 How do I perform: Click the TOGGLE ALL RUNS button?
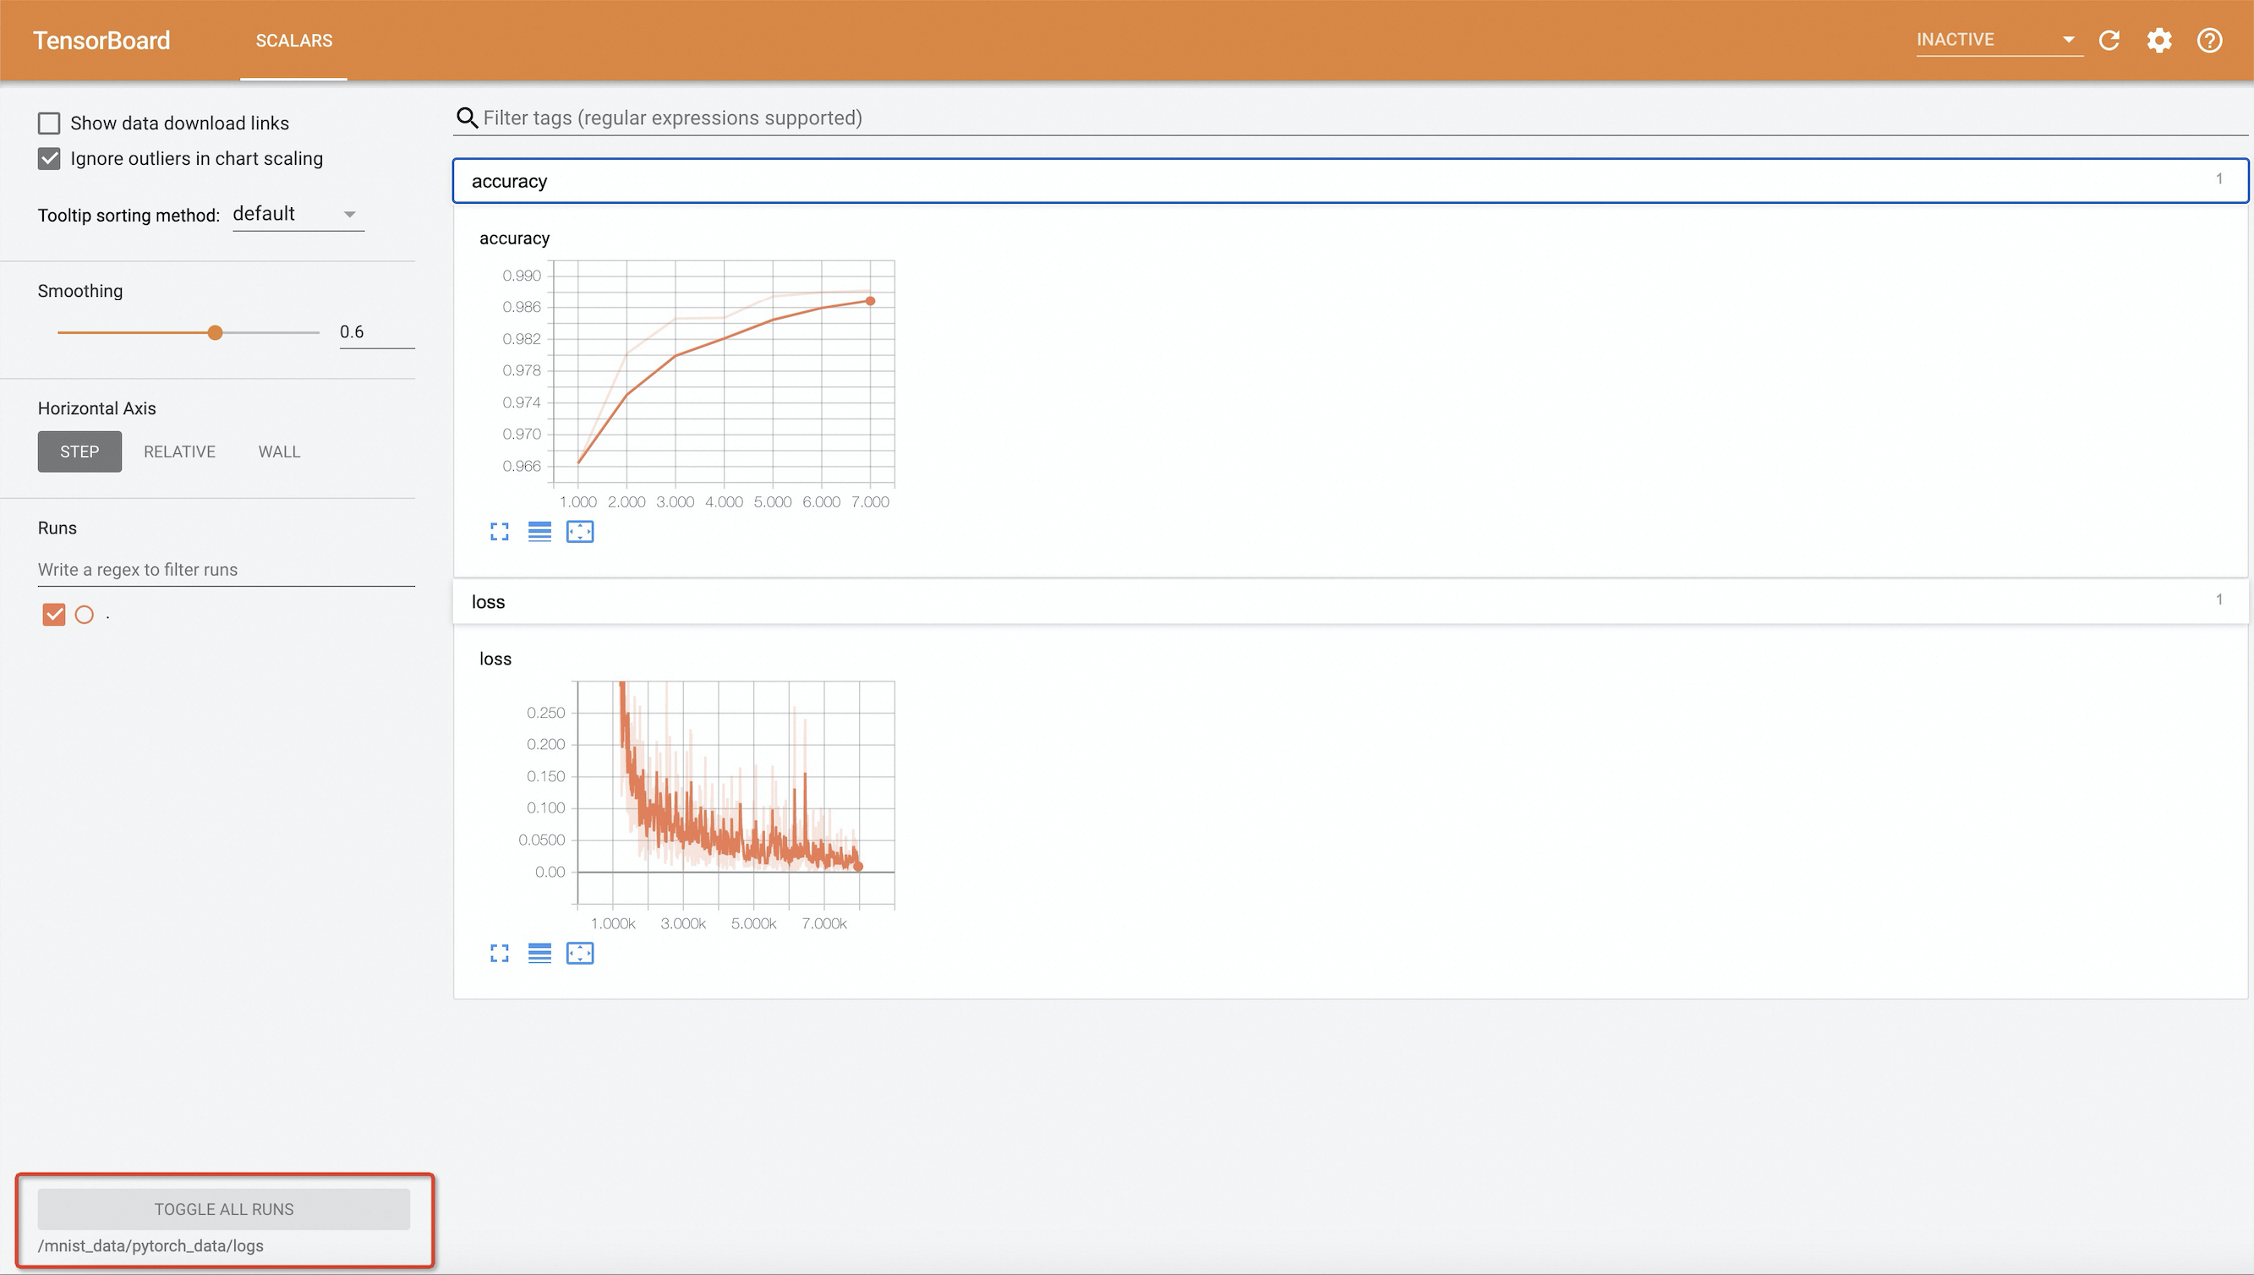(x=223, y=1208)
